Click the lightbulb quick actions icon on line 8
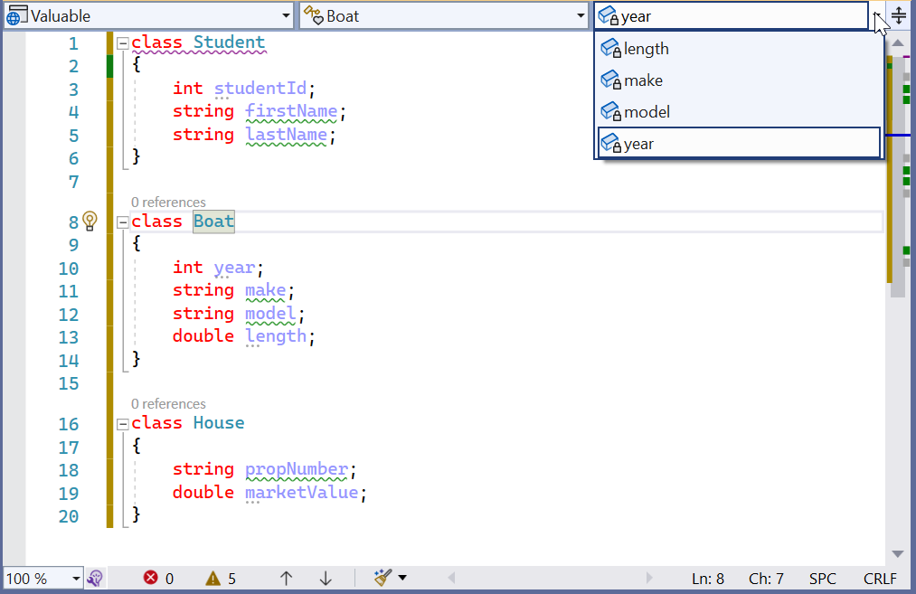 click(x=90, y=221)
